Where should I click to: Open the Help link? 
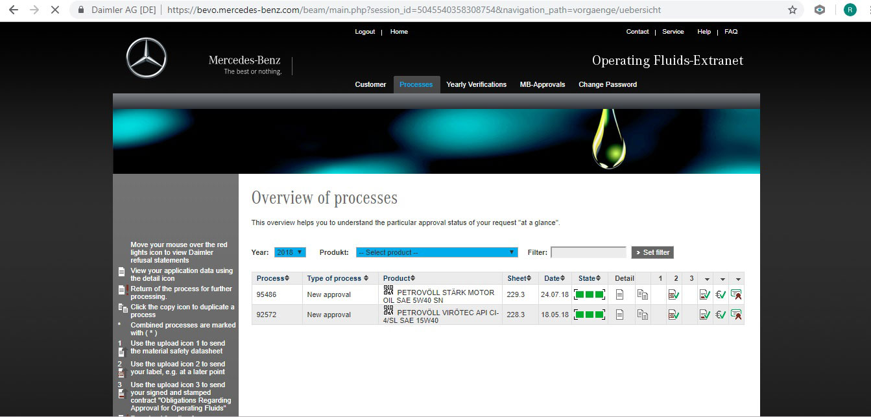704,32
